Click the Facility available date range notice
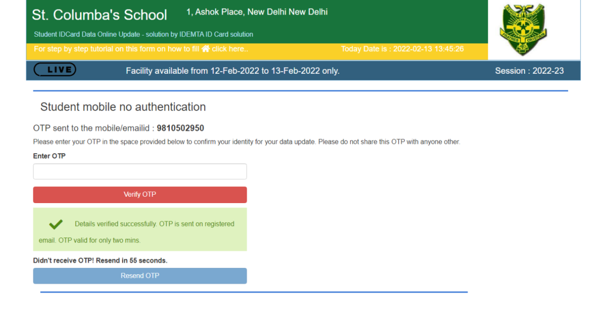This screenshot has height=323, width=602. [x=232, y=71]
